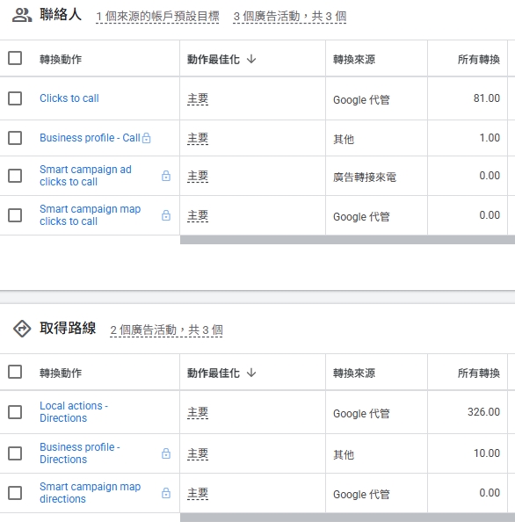Screen dimensions: 515x529
Task: Check Smart campaign ad clicks to call checkbox
Action: [15, 176]
